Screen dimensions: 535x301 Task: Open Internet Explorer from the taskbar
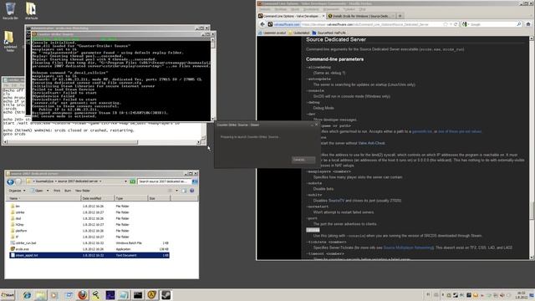point(27,295)
